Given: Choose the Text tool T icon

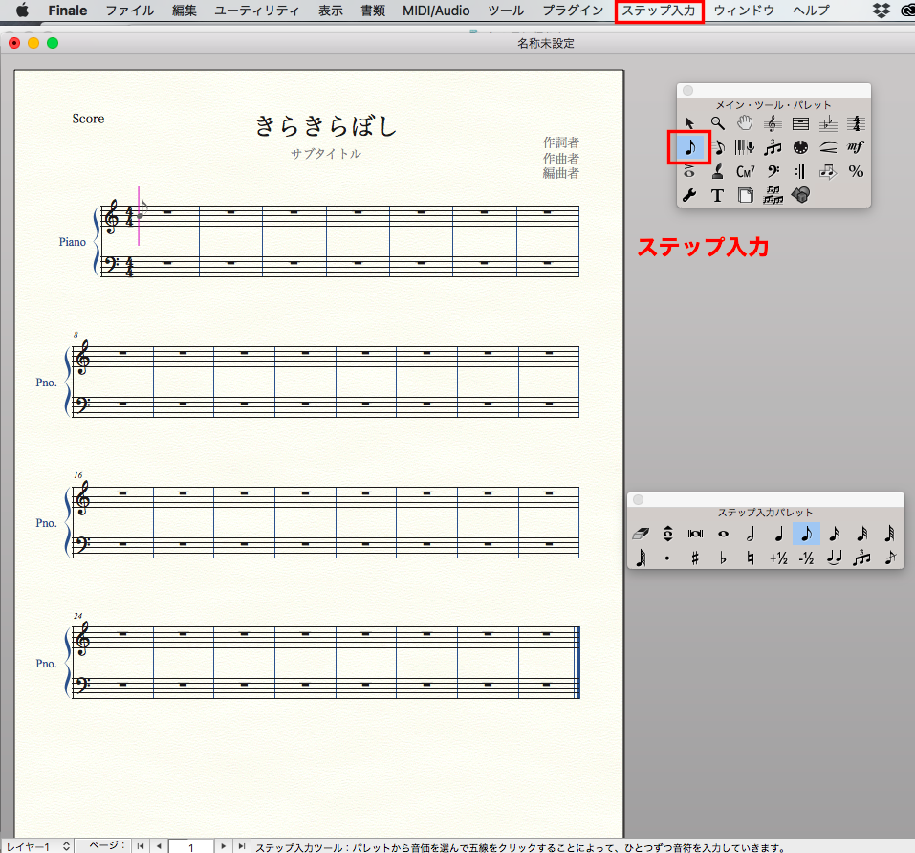Looking at the screenshot, I should [x=717, y=195].
